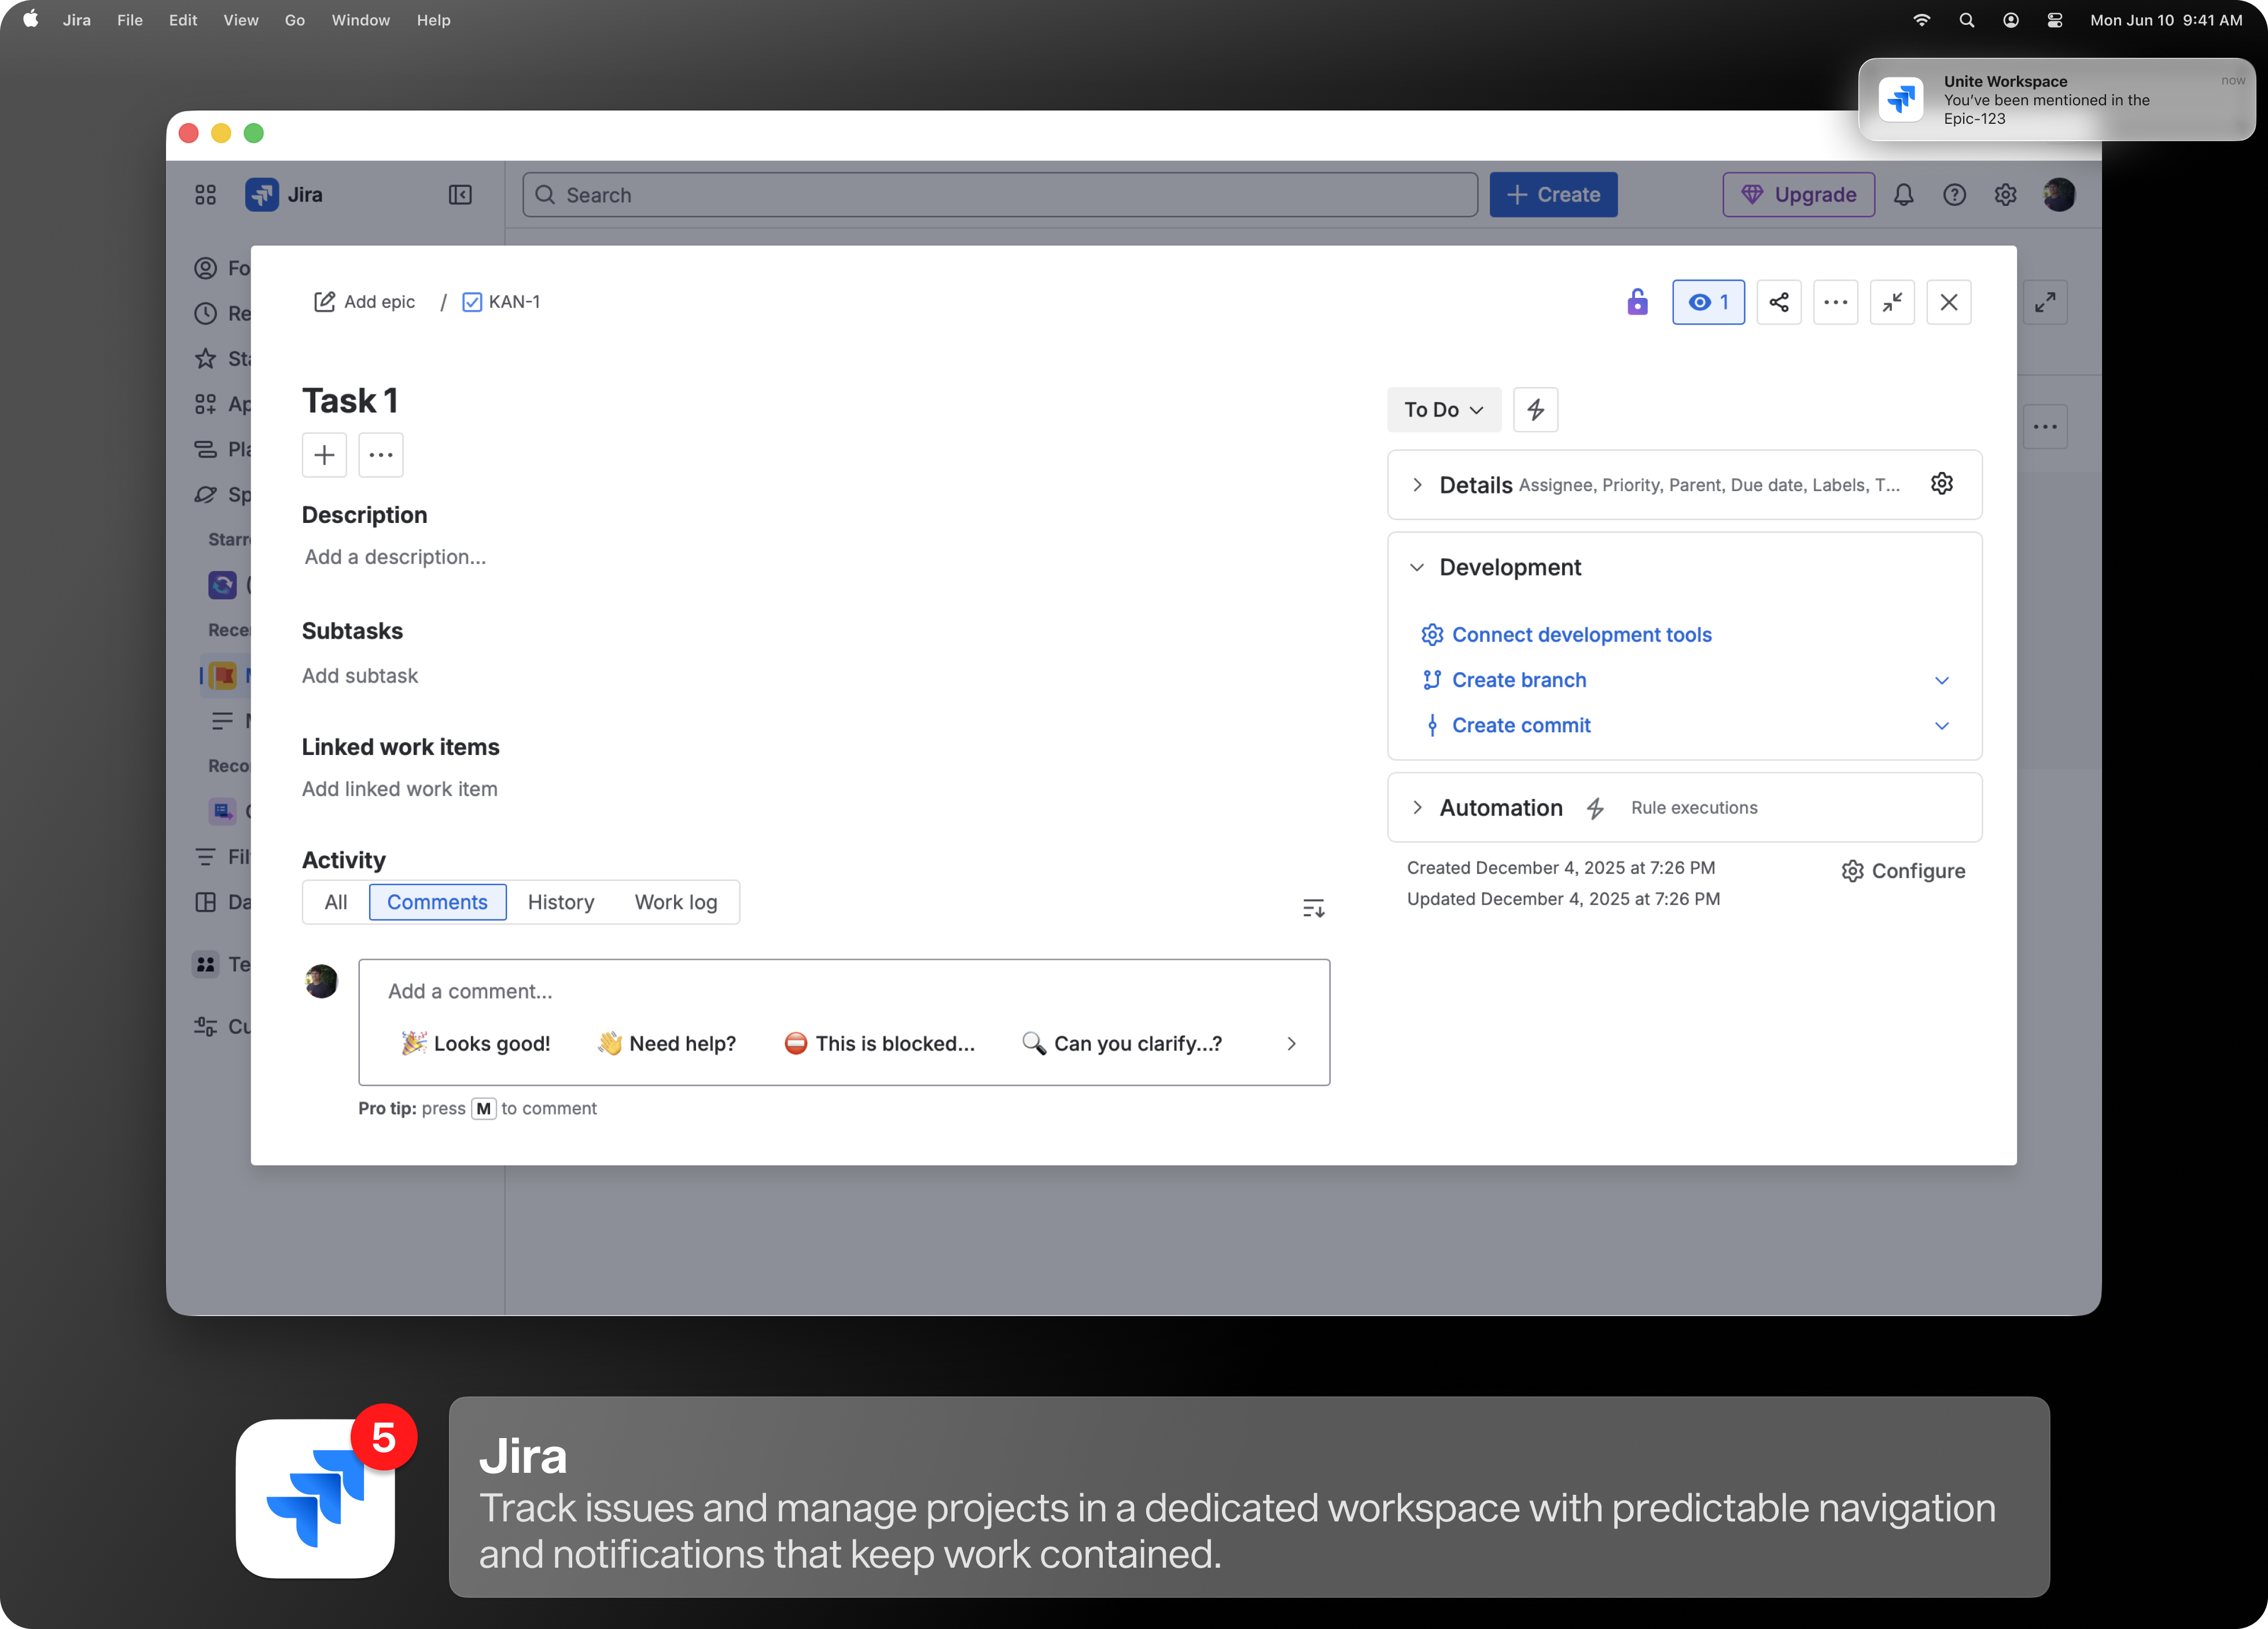Click the blue Create button
Screen dimensions: 2268x1629
pos(1553,195)
